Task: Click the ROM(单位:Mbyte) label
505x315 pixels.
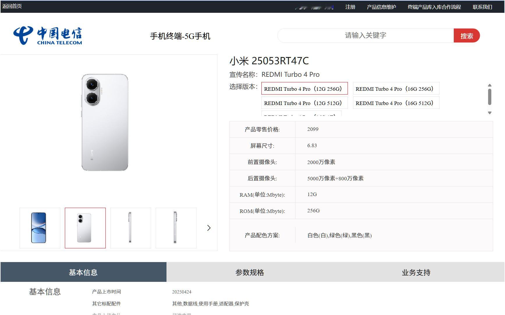Action: [262, 211]
